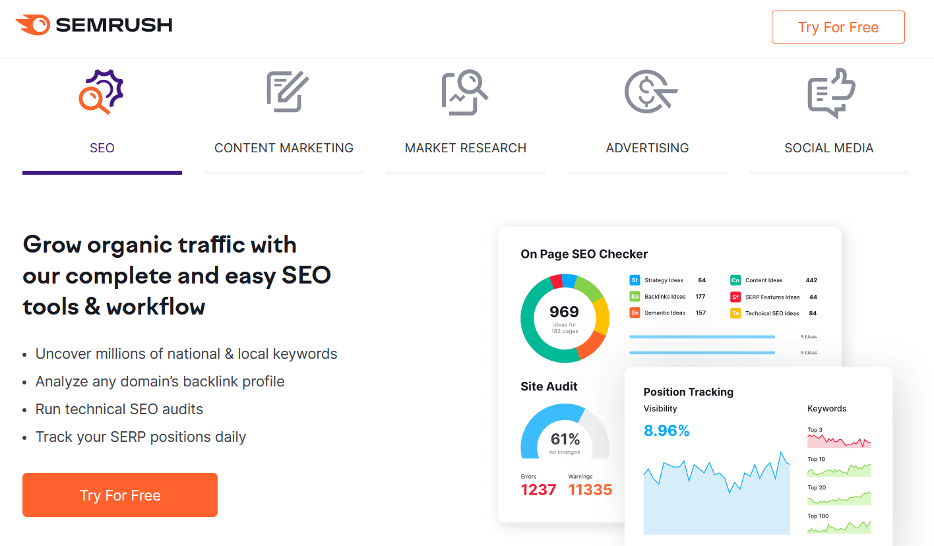Switch to the Advertising tab
Screen dimensions: 934x546
(x=647, y=148)
